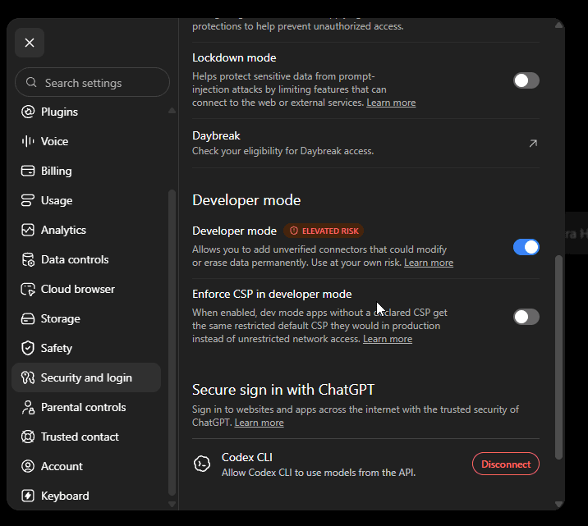Screen dimensions: 588x526
Task: Click the Account avatar icon
Action: pyautogui.click(x=28, y=466)
